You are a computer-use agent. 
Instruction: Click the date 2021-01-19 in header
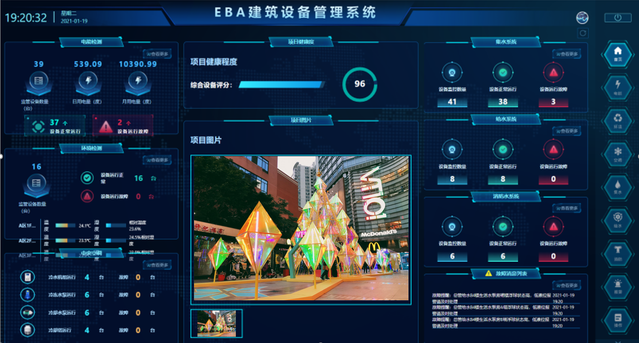74,21
